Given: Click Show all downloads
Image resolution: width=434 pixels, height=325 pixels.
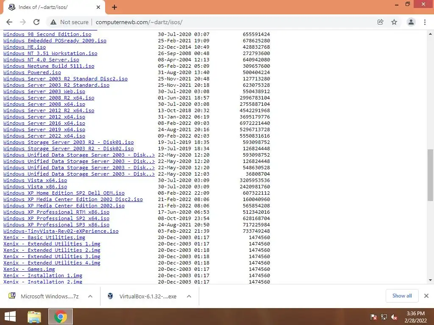Looking at the screenshot, I should click(402, 296).
